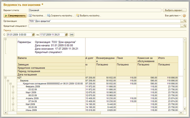Open calendar for end date
Viewport: 190px width, 118px height.
[x=66, y=35]
